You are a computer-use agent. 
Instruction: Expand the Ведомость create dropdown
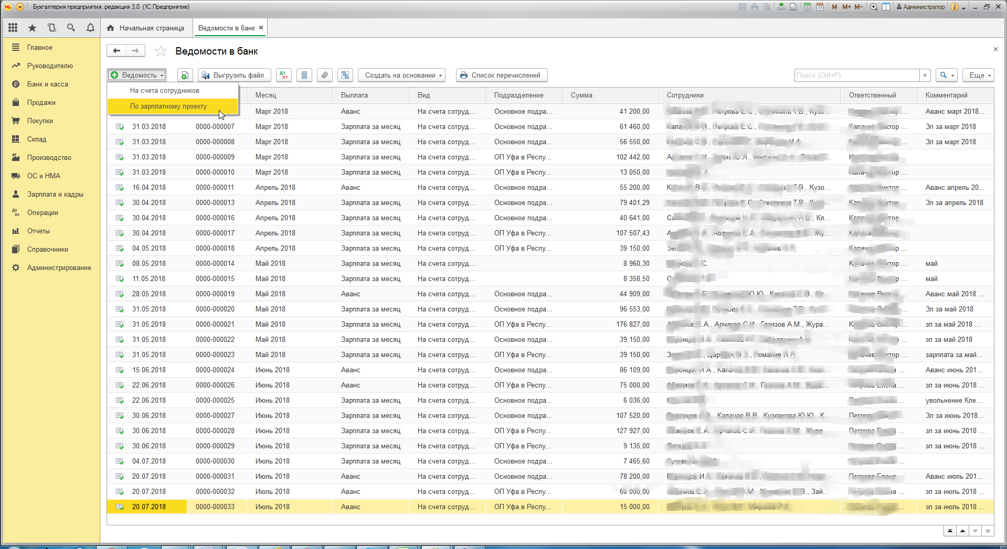click(136, 75)
